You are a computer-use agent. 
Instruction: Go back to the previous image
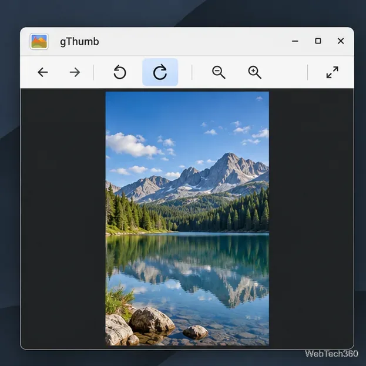tap(43, 72)
